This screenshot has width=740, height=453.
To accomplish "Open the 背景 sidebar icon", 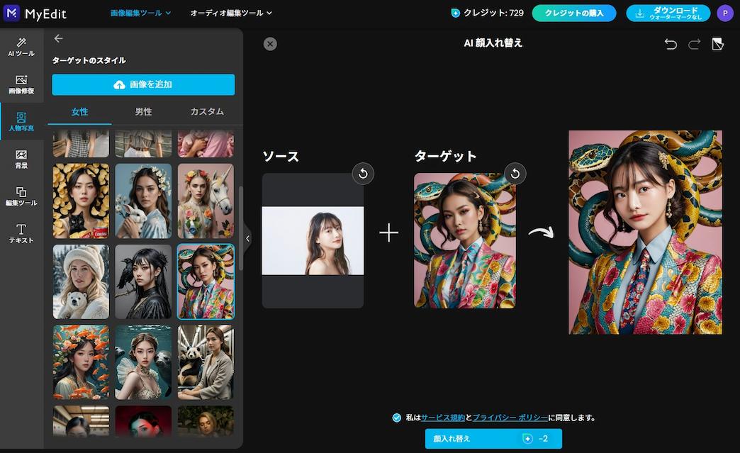I will pos(21,159).
